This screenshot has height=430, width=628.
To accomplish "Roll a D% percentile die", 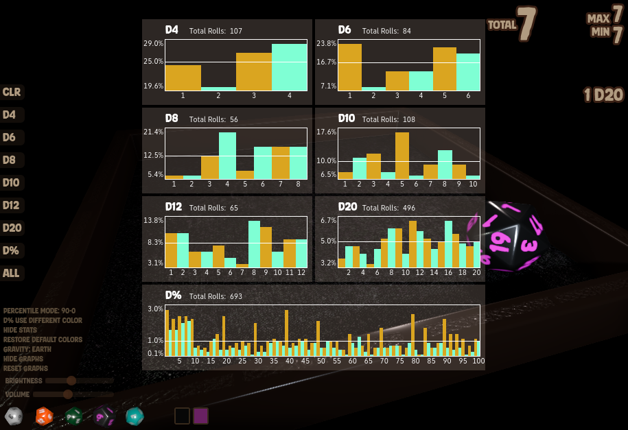I will pyautogui.click(x=11, y=250).
